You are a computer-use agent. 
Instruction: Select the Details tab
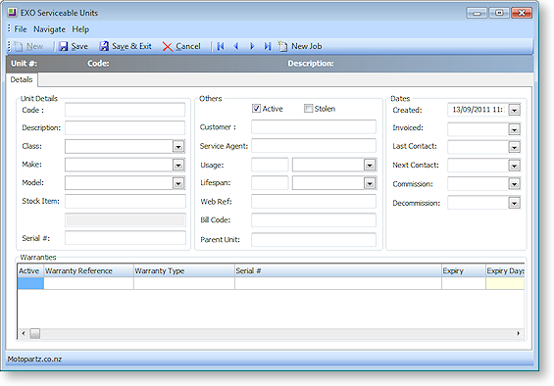point(22,79)
